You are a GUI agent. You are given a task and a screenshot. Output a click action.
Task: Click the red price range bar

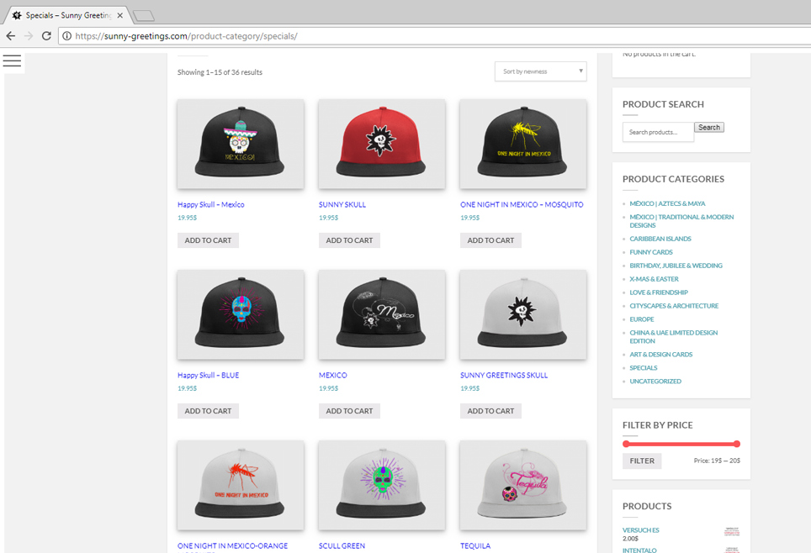click(x=681, y=444)
